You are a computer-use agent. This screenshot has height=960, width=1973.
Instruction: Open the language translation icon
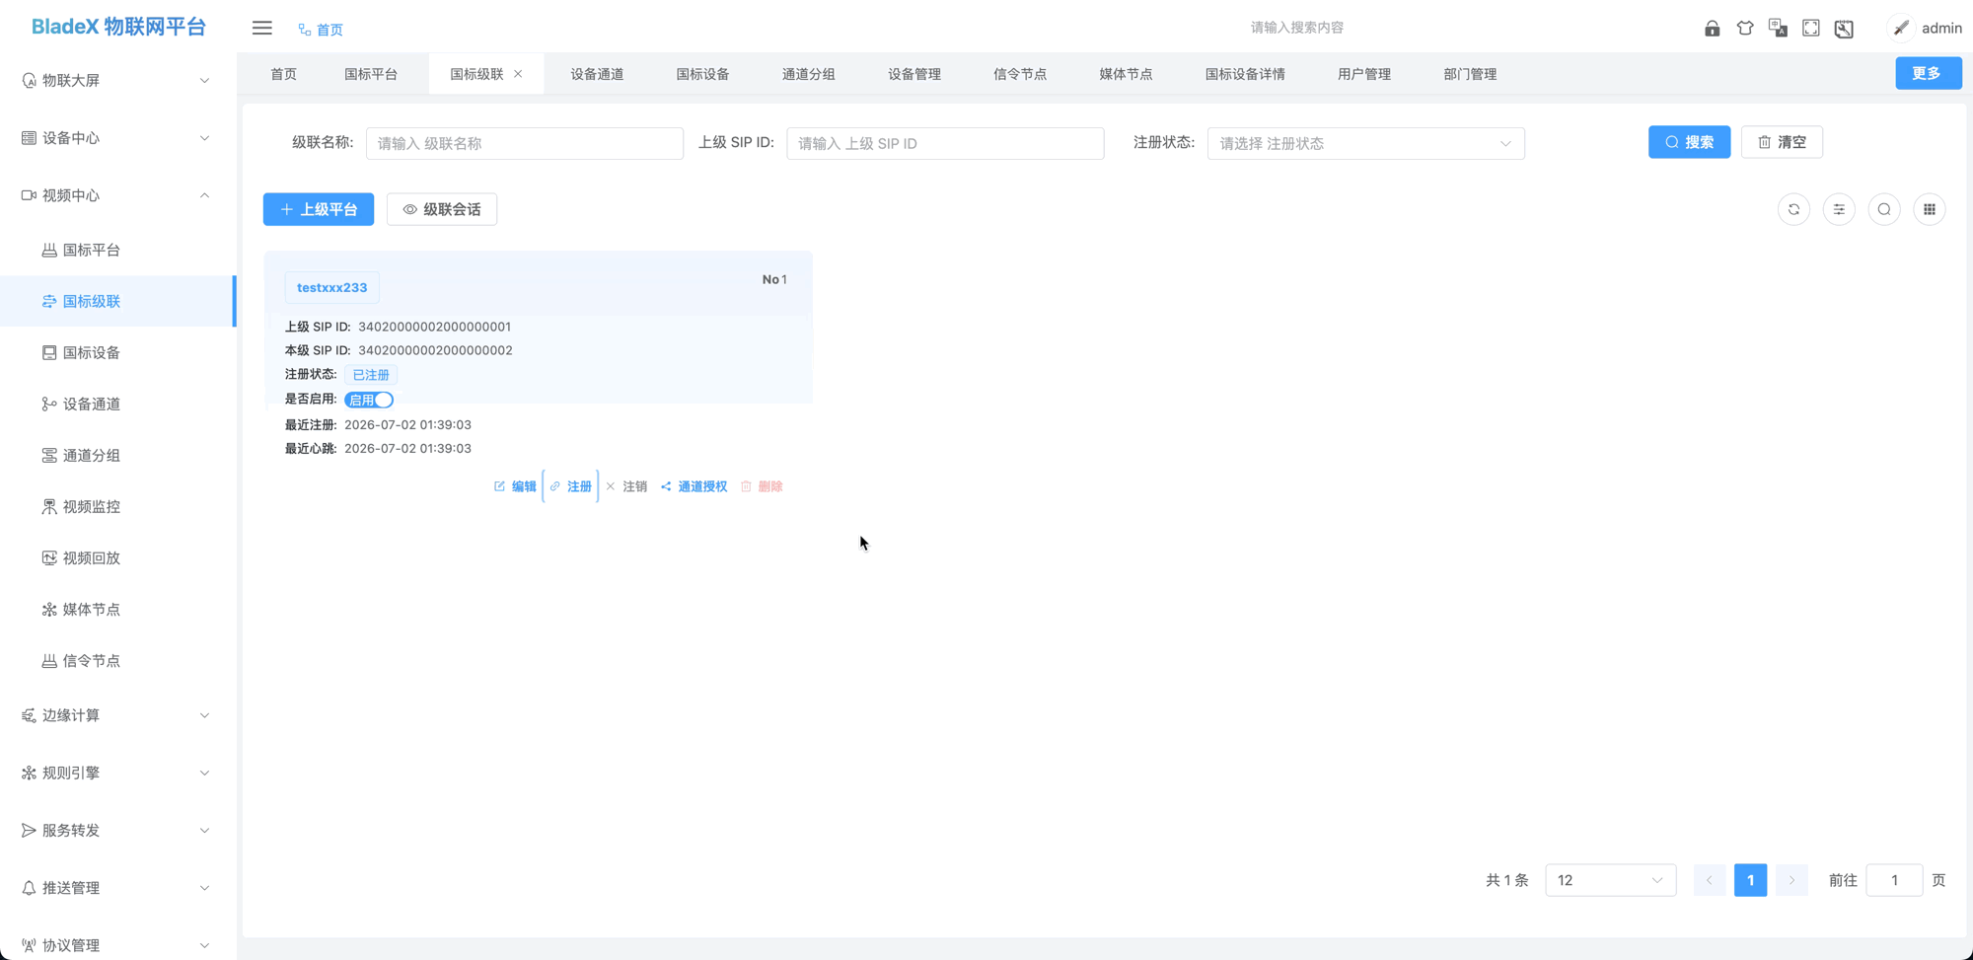tap(1778, 29)
